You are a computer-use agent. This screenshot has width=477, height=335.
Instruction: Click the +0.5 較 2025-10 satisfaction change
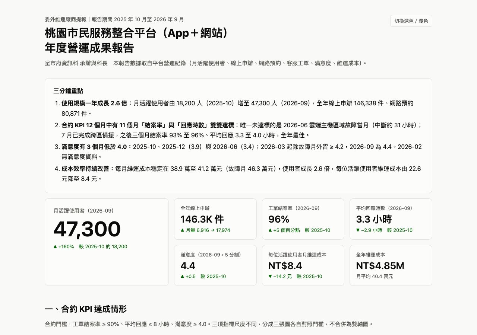[x=203, y=277]
